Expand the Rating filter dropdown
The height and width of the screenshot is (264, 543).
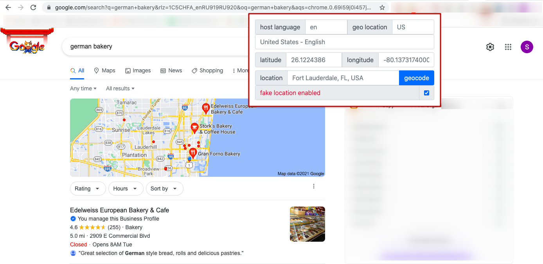coord(88,189)
